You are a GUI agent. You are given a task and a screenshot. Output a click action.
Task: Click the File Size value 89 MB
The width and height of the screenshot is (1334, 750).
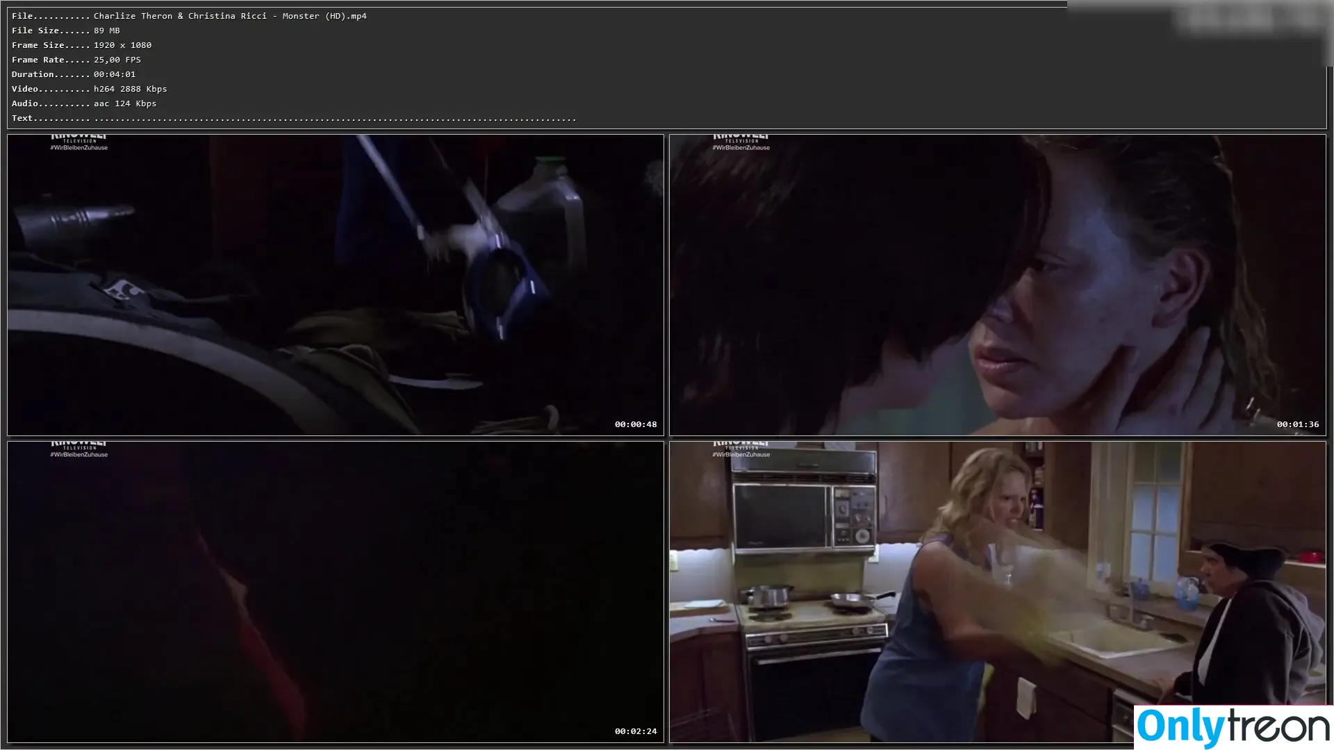coord(107,31)
